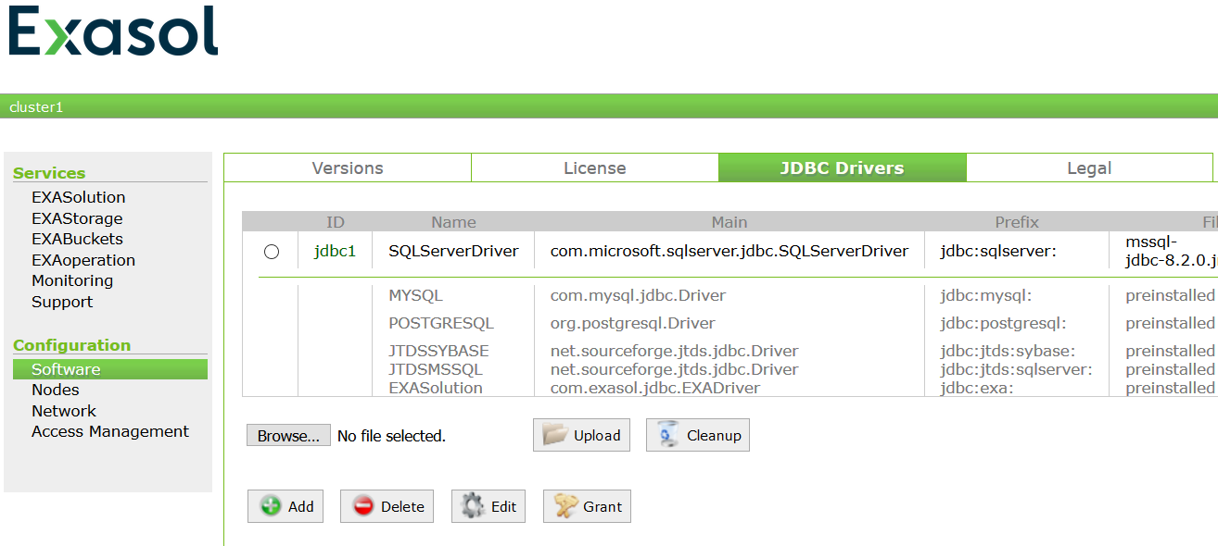Navigate to EXABuckets

77,239
